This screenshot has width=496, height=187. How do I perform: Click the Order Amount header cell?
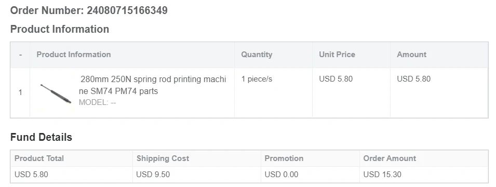tap(424, 158)
